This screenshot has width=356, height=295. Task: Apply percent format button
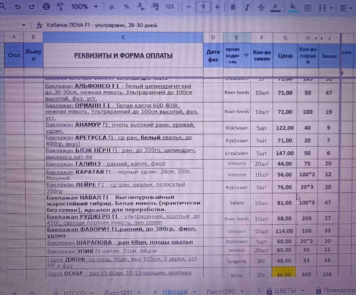(126, 7)
